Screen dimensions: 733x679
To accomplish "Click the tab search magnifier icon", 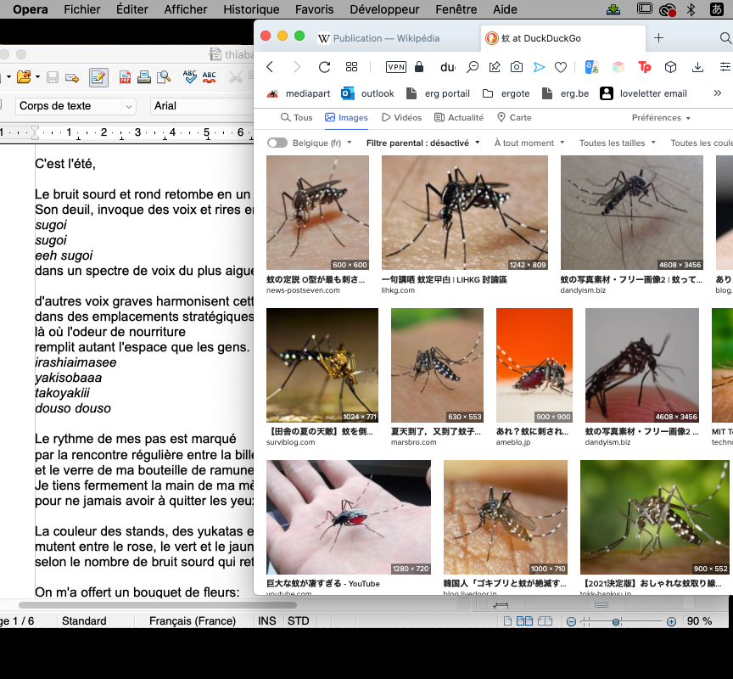I will click(x=725, y=38).
